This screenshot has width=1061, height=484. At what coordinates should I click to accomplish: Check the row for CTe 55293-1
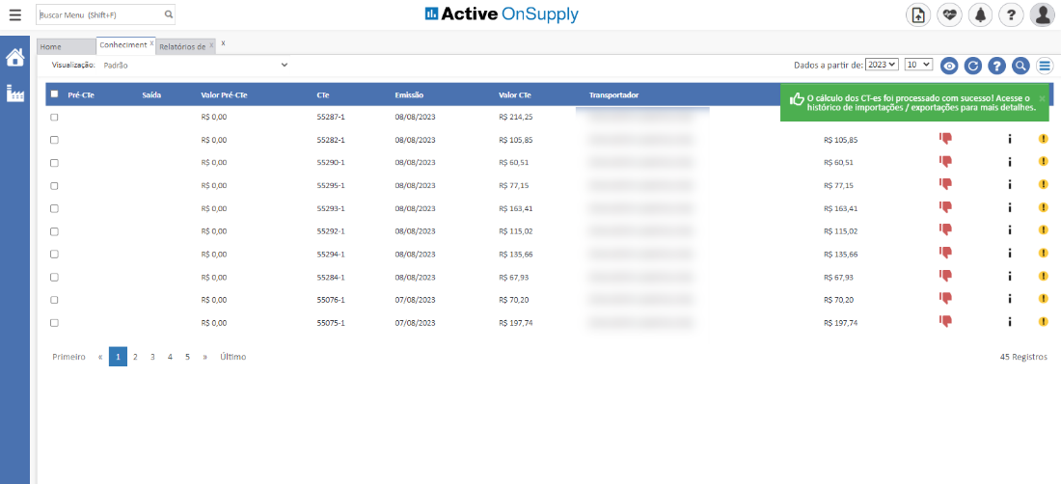(x=54, y=208)
